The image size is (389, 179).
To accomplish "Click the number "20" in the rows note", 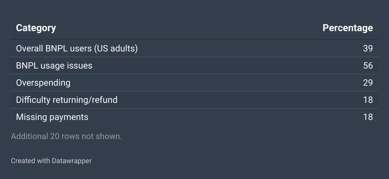I will tap(55, 136).
